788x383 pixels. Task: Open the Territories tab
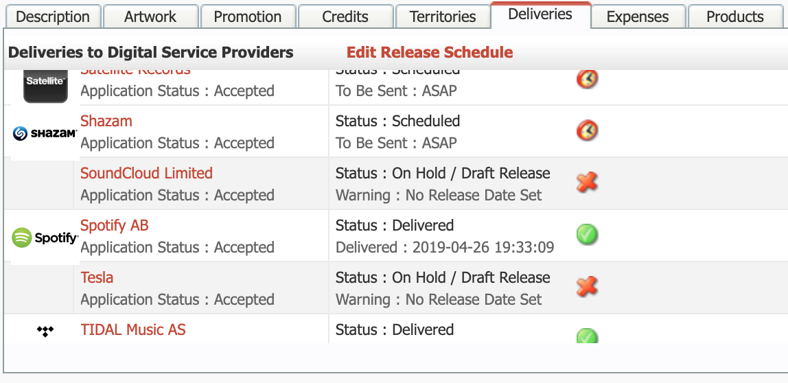[x=443, y=16]
